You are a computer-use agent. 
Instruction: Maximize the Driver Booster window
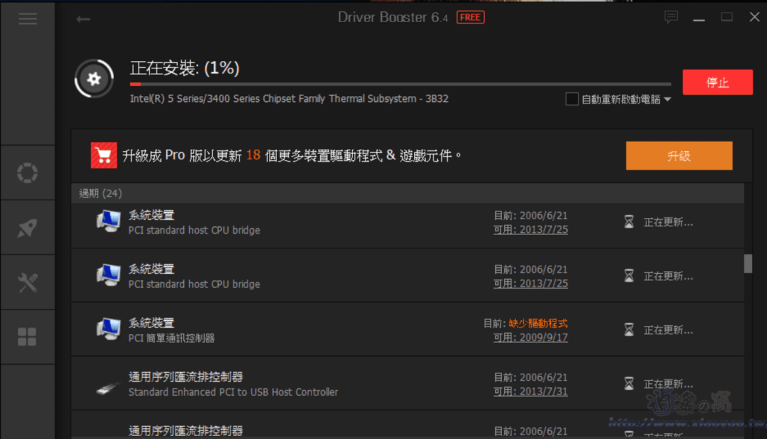pyautogui.click(x=727, y=17)
